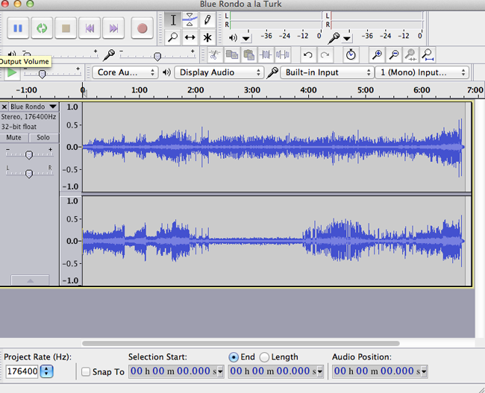Click the Project Rate field
Image resolution: width=485 pixels, height=393 pixels.
(22, 371)
